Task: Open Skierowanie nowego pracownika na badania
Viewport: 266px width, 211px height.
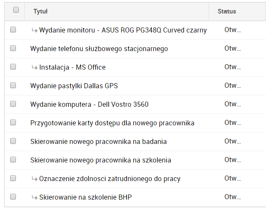Action: [98, 142]
